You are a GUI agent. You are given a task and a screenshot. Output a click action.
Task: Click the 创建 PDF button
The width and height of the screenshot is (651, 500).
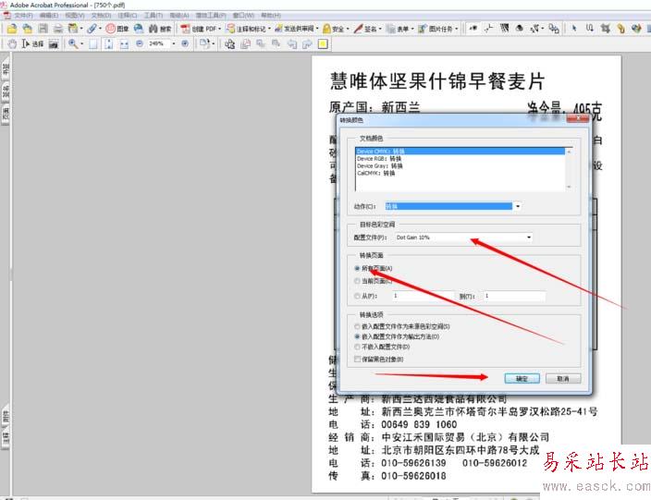[199, 29]
